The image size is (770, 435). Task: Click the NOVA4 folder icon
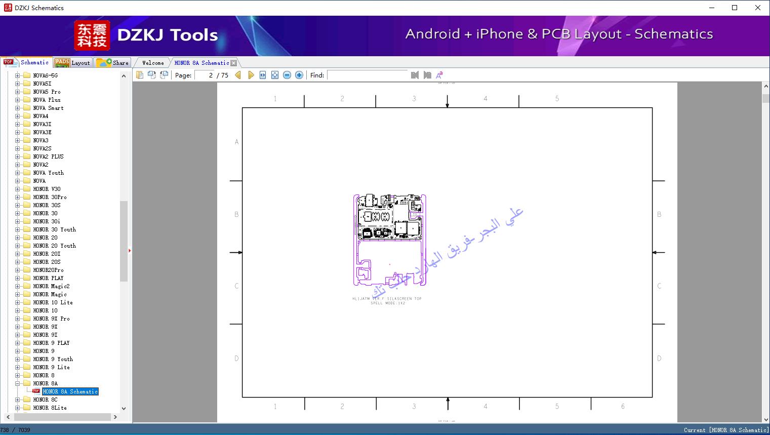coord(27,116)
